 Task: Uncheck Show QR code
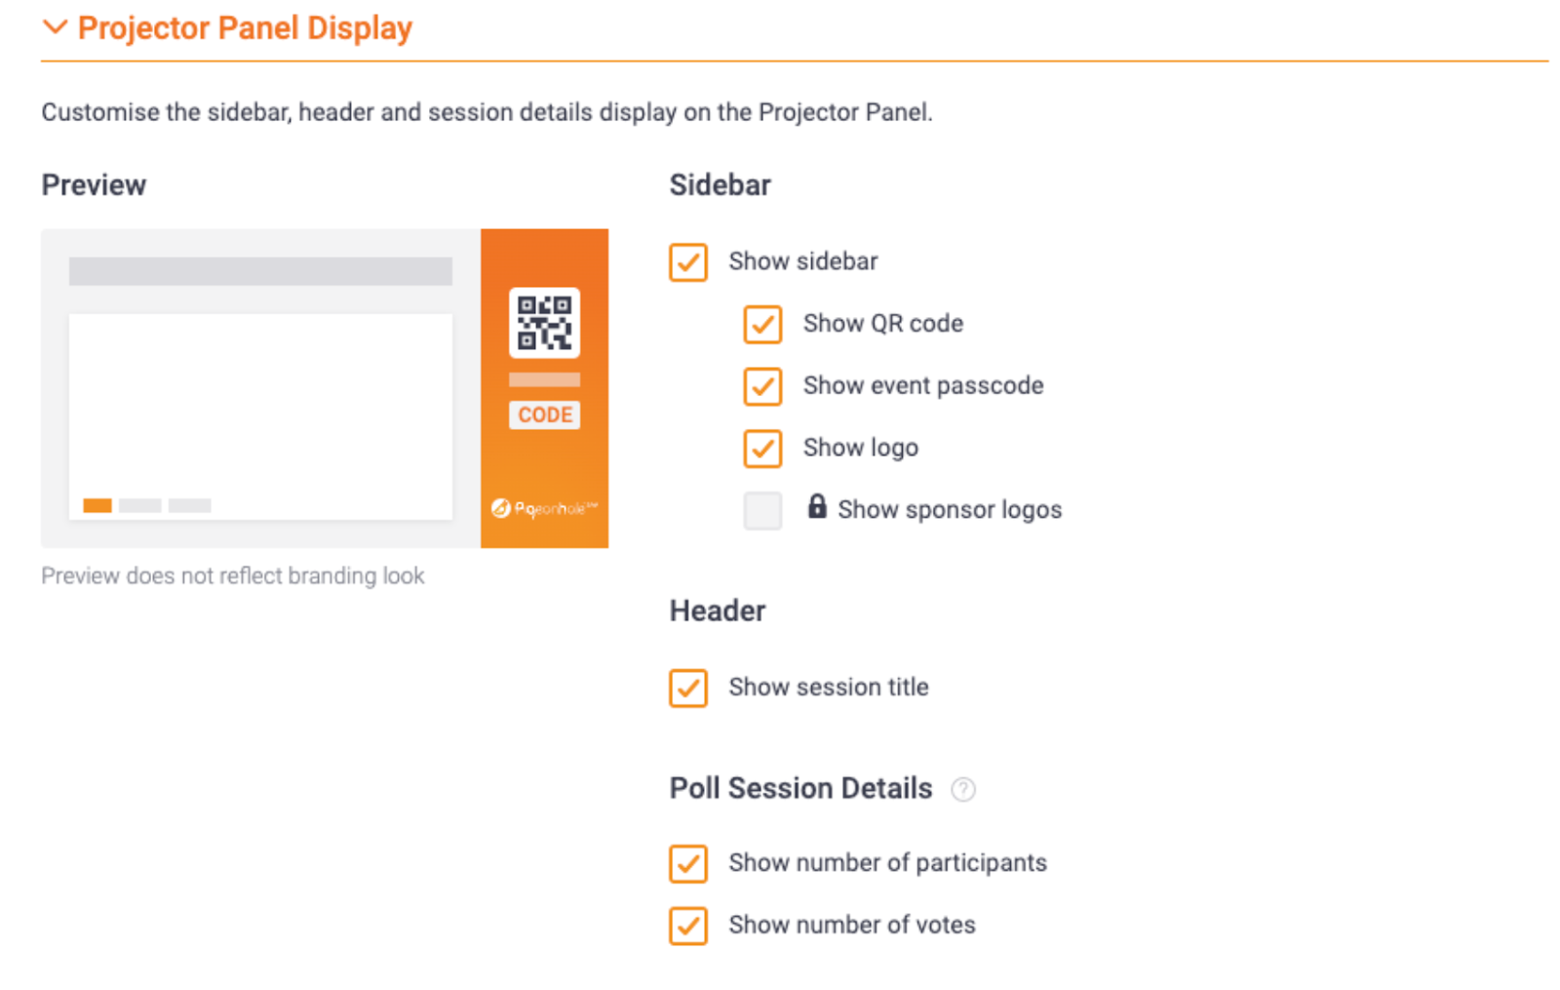tap(762, 325)
